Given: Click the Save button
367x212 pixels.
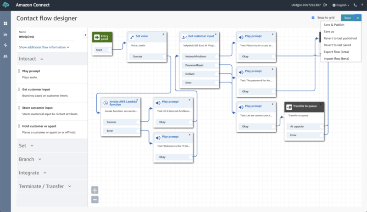Looking at the screenshot, I should 348,18.
